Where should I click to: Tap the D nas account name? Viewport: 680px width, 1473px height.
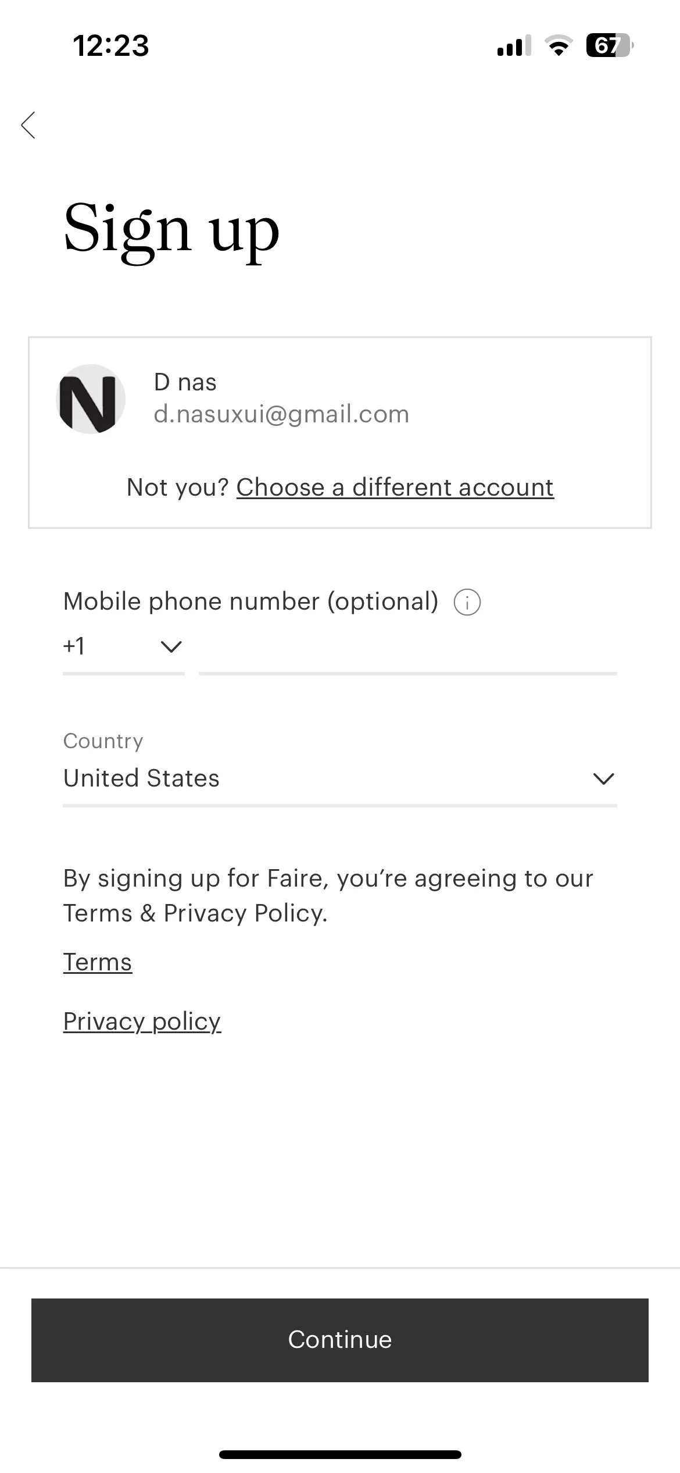[185, 383]
